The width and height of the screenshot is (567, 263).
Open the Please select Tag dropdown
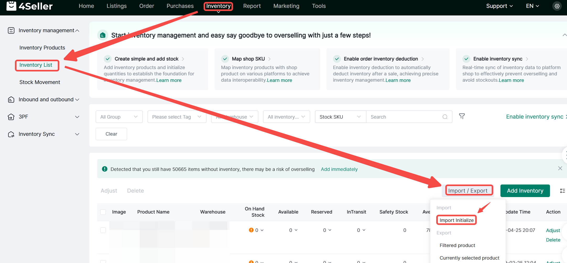[177, 117]
